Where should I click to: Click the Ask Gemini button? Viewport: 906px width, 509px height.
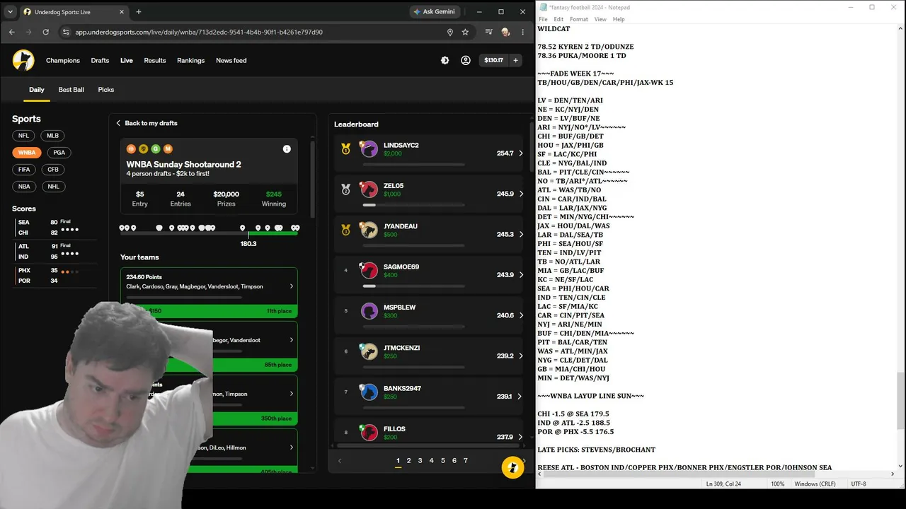point(436,12)
